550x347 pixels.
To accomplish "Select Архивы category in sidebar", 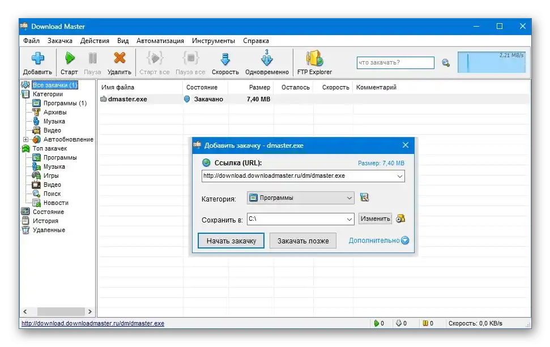I will pyautogui.click(x=55, y=112).
